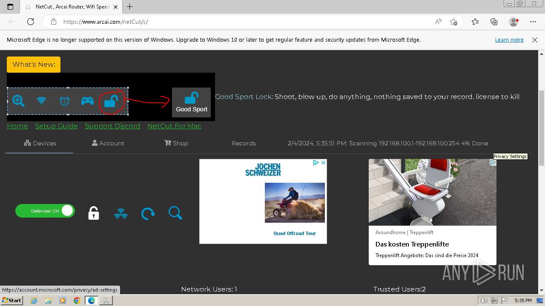Image resolution: width=545 pixels, height=306 pixels.
Task: Click the volume icon in system tray
Action: click(485, 300)
